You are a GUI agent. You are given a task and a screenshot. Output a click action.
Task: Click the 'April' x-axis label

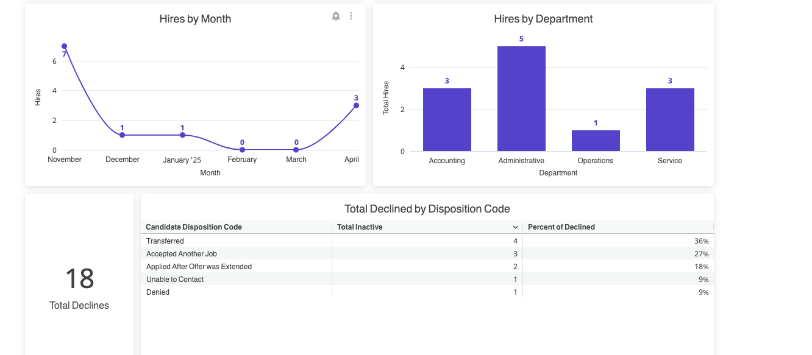(352, 160)
